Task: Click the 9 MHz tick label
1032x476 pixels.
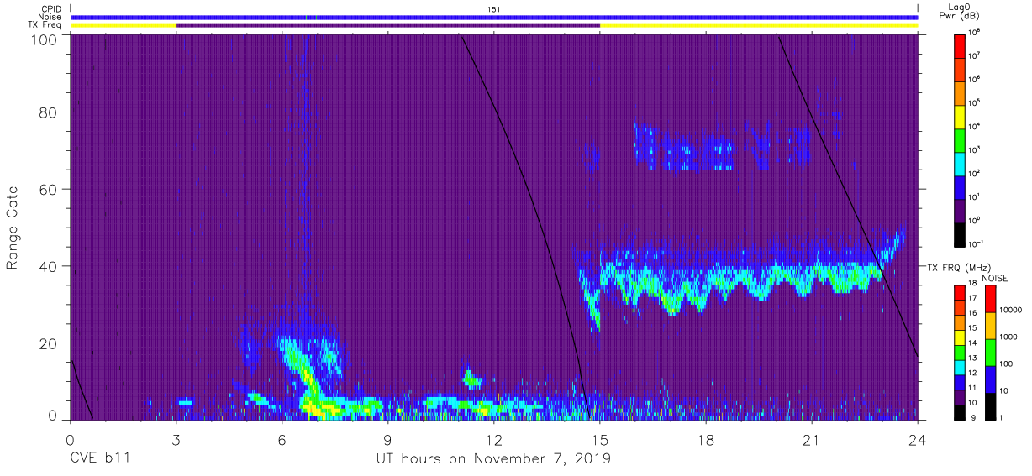Action: pos(971,417)
